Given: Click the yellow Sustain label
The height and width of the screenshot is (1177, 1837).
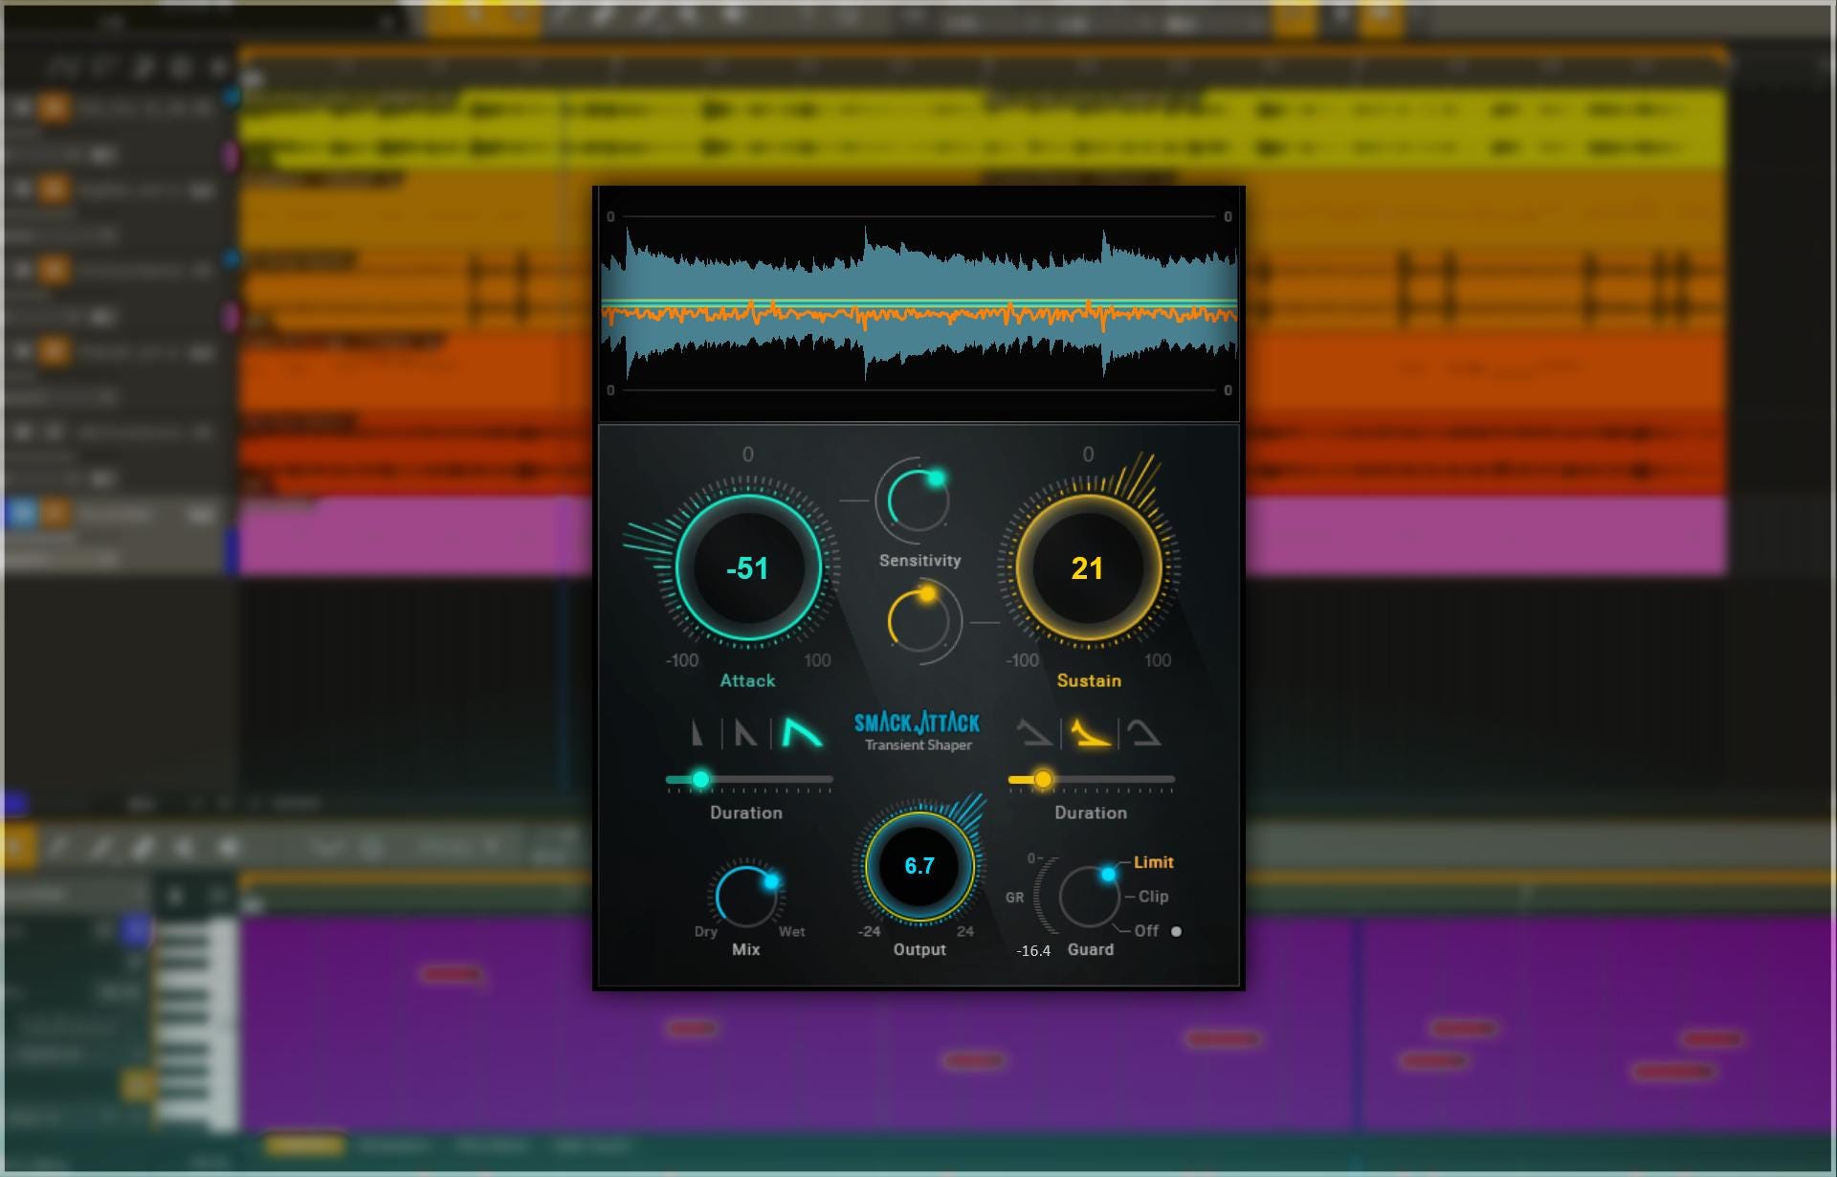Looking at the screenshot, I should [1089, 680].
